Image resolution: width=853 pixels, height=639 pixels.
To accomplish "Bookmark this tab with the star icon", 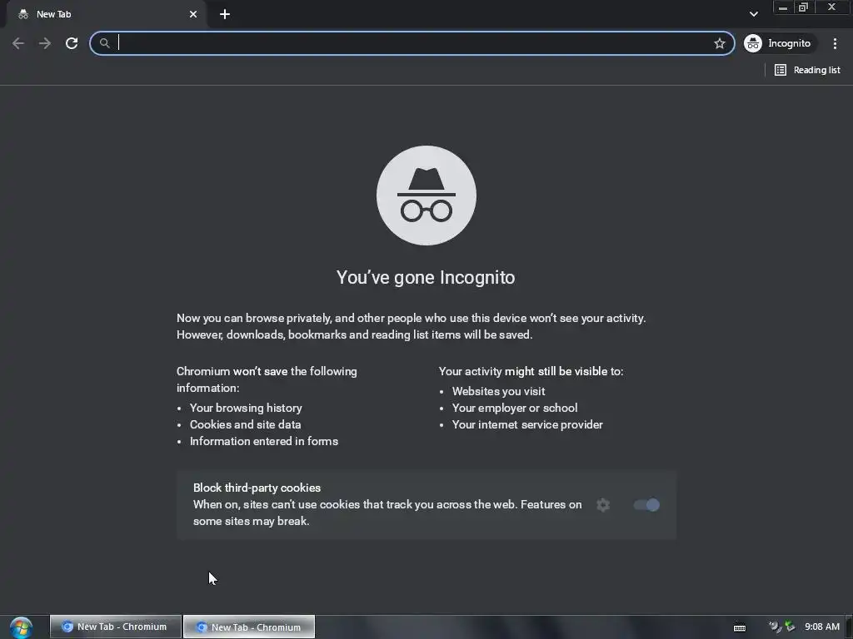I will tap(720, 43).
